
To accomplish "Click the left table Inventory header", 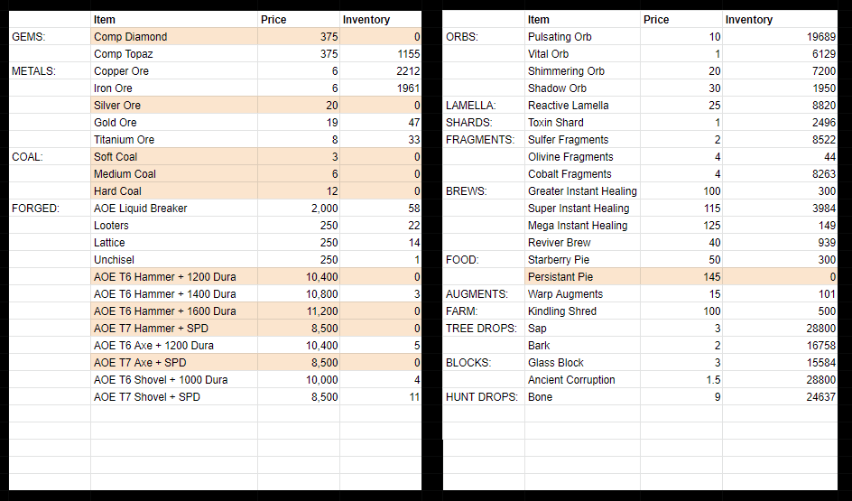I will [x=380, y=20].
